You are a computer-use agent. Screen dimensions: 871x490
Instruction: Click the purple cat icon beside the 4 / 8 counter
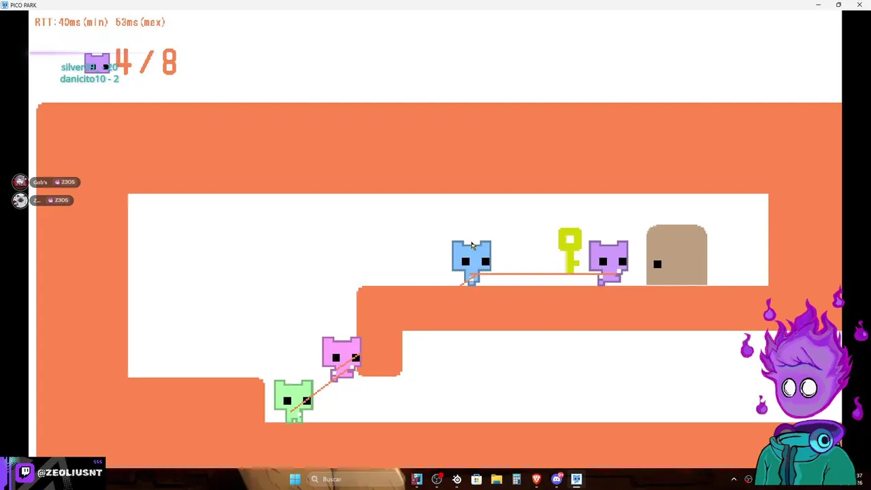97,63
